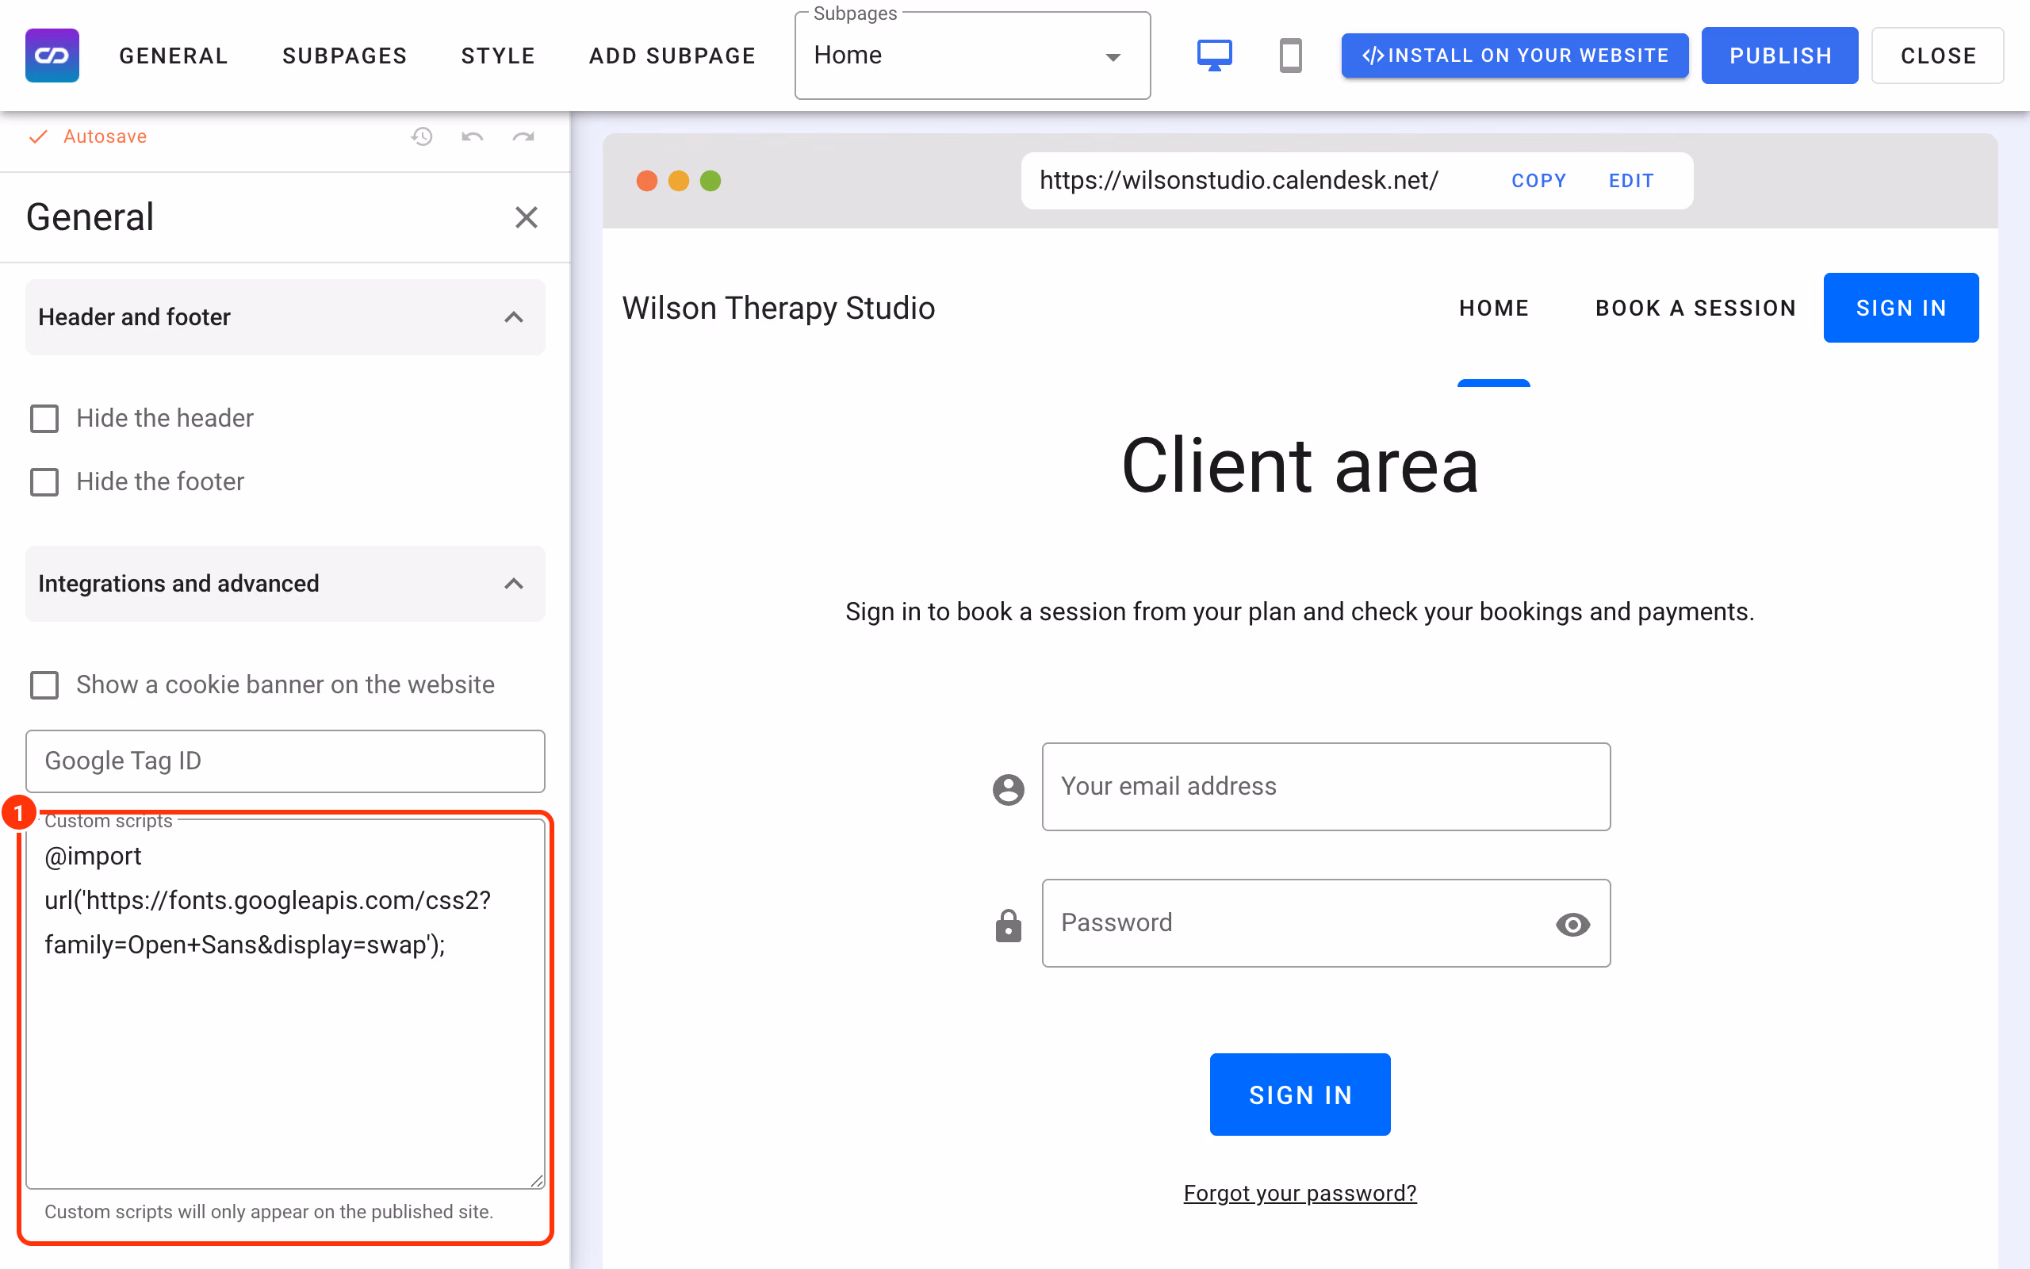Collapse the Header and footer section
The width and height of the screenshot is (2030, 1269).
coord(285,317)
